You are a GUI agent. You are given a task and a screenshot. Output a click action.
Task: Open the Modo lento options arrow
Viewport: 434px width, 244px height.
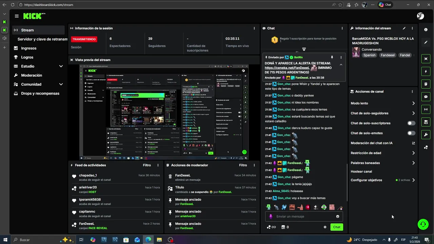tap(413, 103)
